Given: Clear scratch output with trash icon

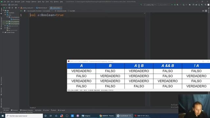Looking at the screenshot, I should point(25,11).
